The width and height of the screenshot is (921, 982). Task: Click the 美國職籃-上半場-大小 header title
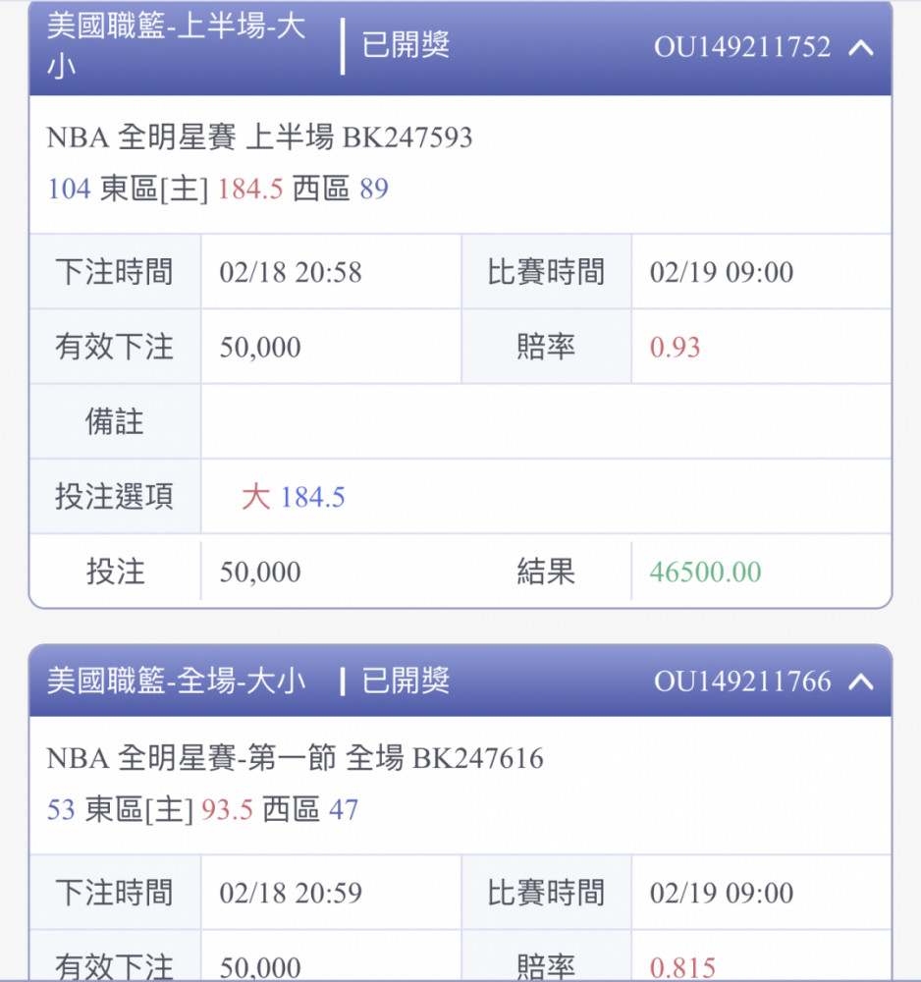coord(176,46)
